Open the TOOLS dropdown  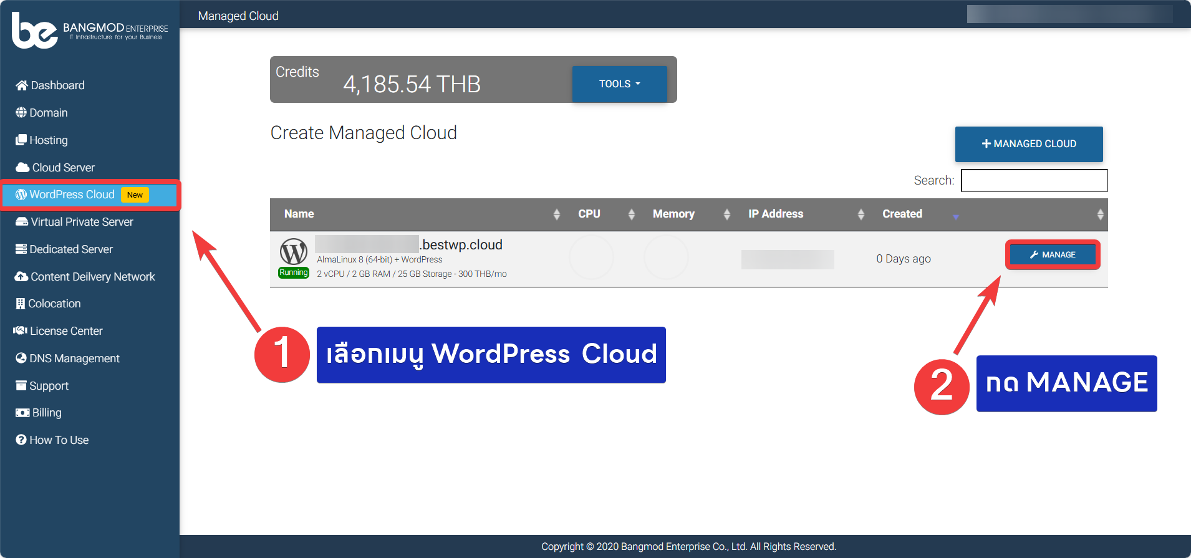pyautogui.click(x=619, y=84)
